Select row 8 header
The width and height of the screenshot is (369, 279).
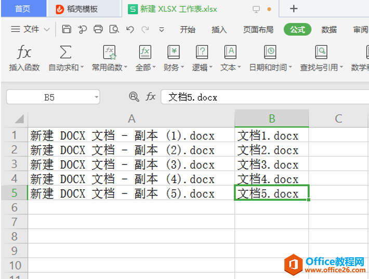[x=14, y=236]
